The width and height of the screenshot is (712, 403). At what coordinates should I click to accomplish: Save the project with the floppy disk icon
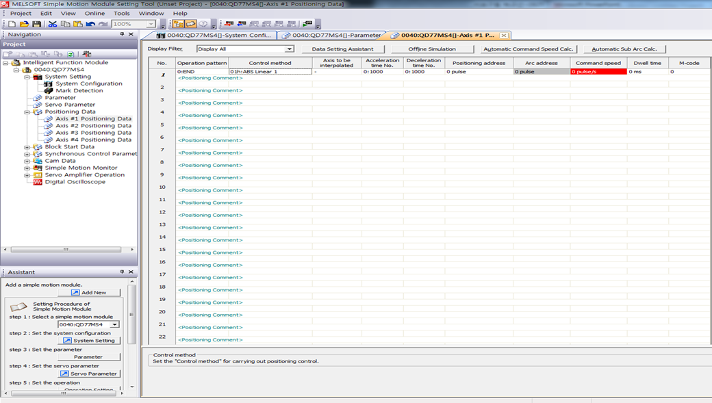pos(37,24)
